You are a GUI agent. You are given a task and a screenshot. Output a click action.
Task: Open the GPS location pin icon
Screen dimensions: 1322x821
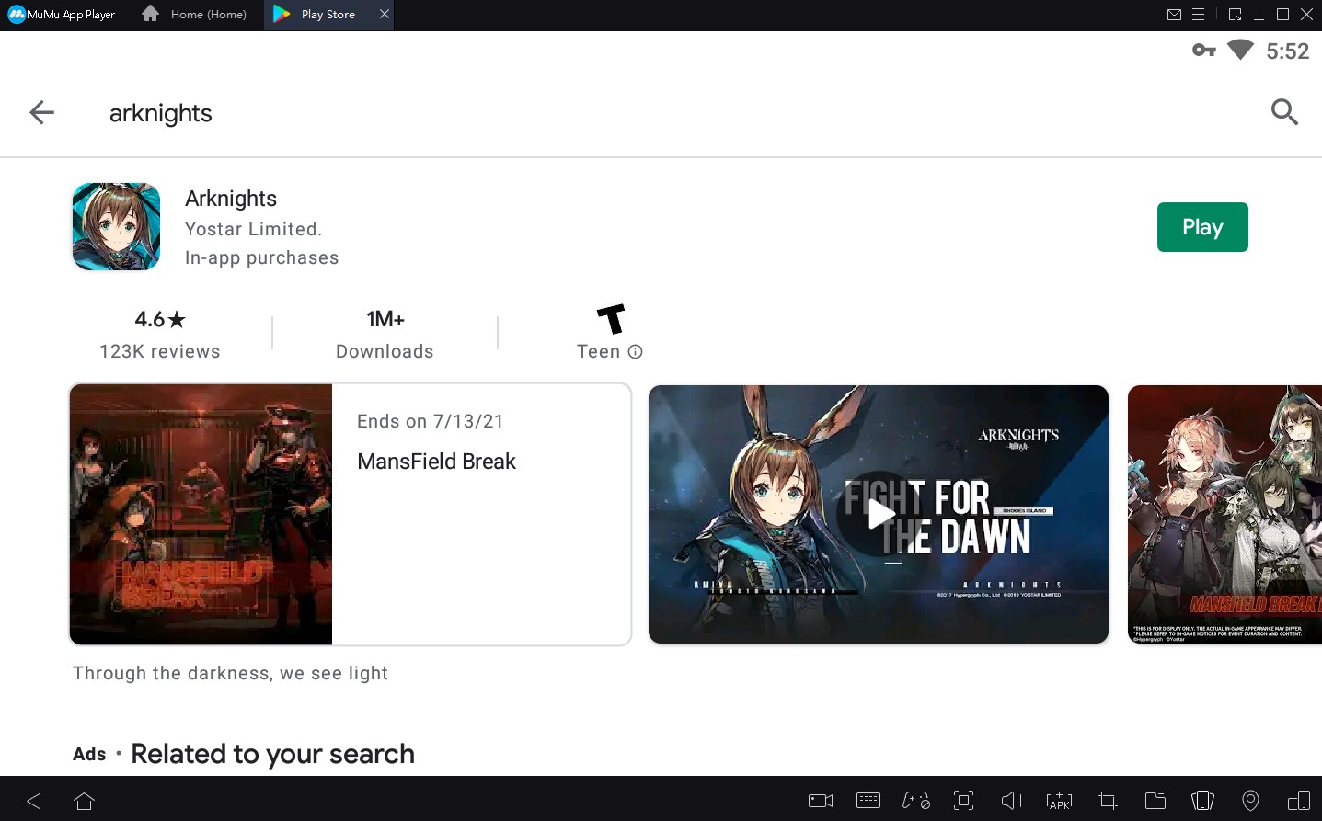(1250, 801)
